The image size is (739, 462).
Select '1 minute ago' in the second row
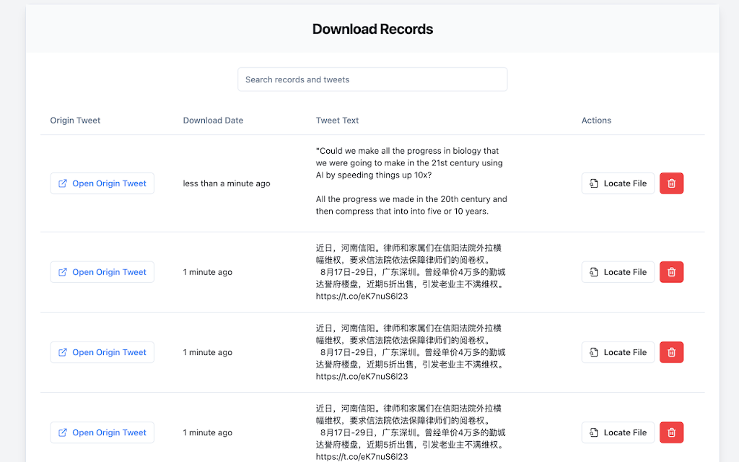[208, 272]
